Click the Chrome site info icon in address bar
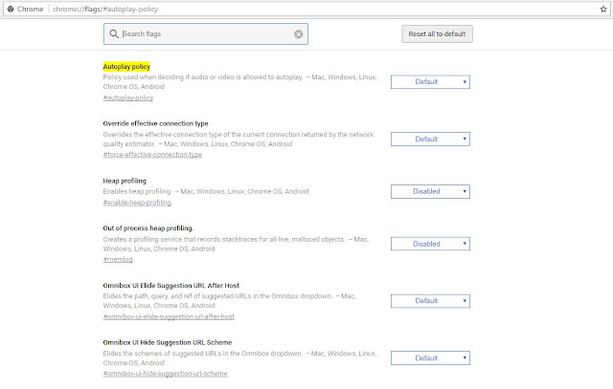Viewport: 613px width, 389px height. 11,9
